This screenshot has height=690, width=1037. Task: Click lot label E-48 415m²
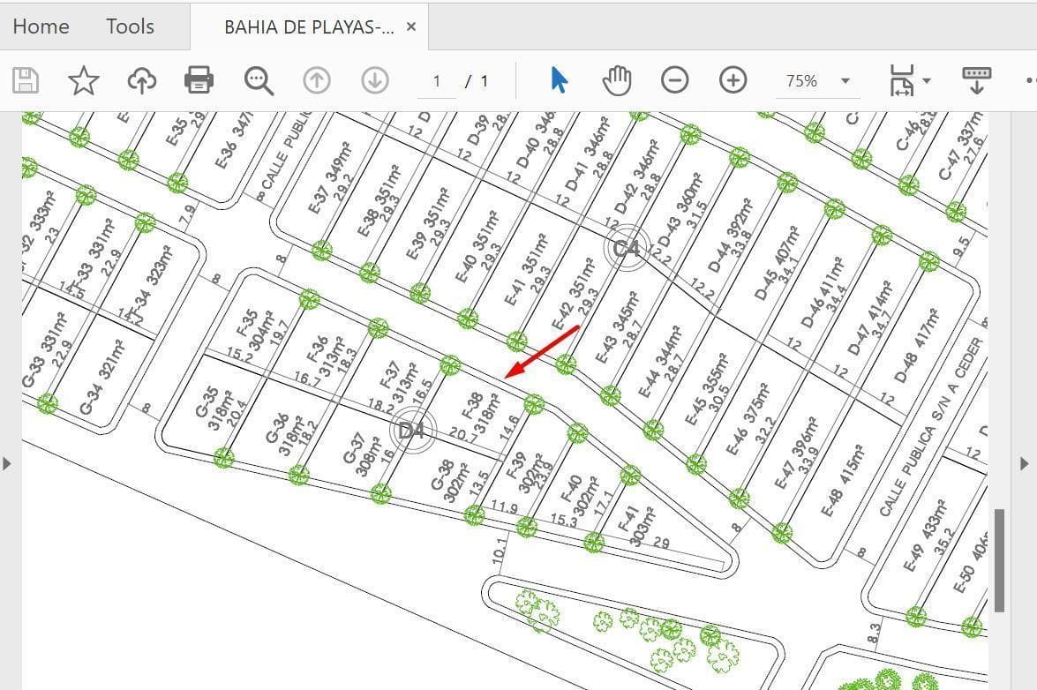[843, 481]
